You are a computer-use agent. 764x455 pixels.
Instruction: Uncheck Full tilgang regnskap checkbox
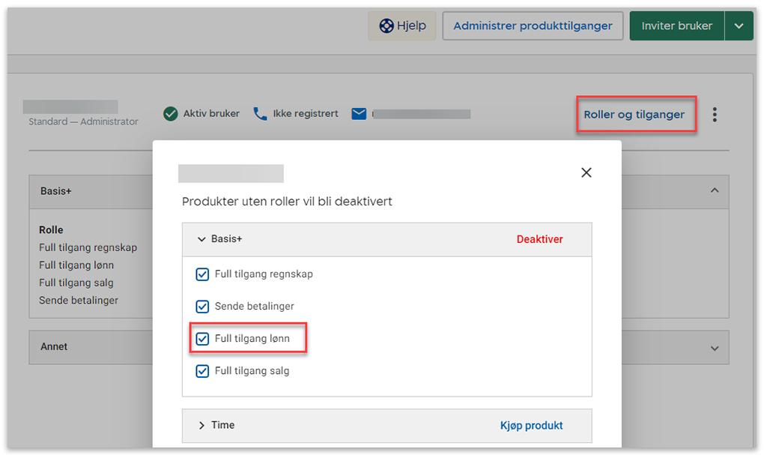point(202,274)
